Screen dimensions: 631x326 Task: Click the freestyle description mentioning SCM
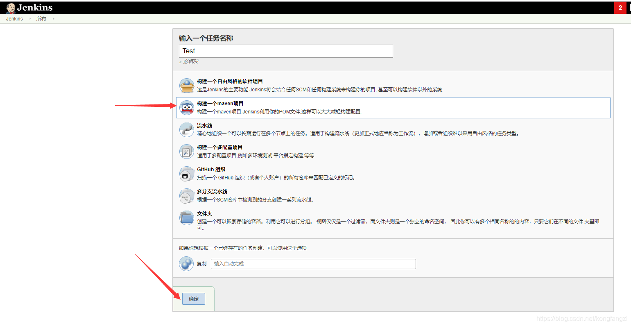pyautogui.click(x=320, y=90)
